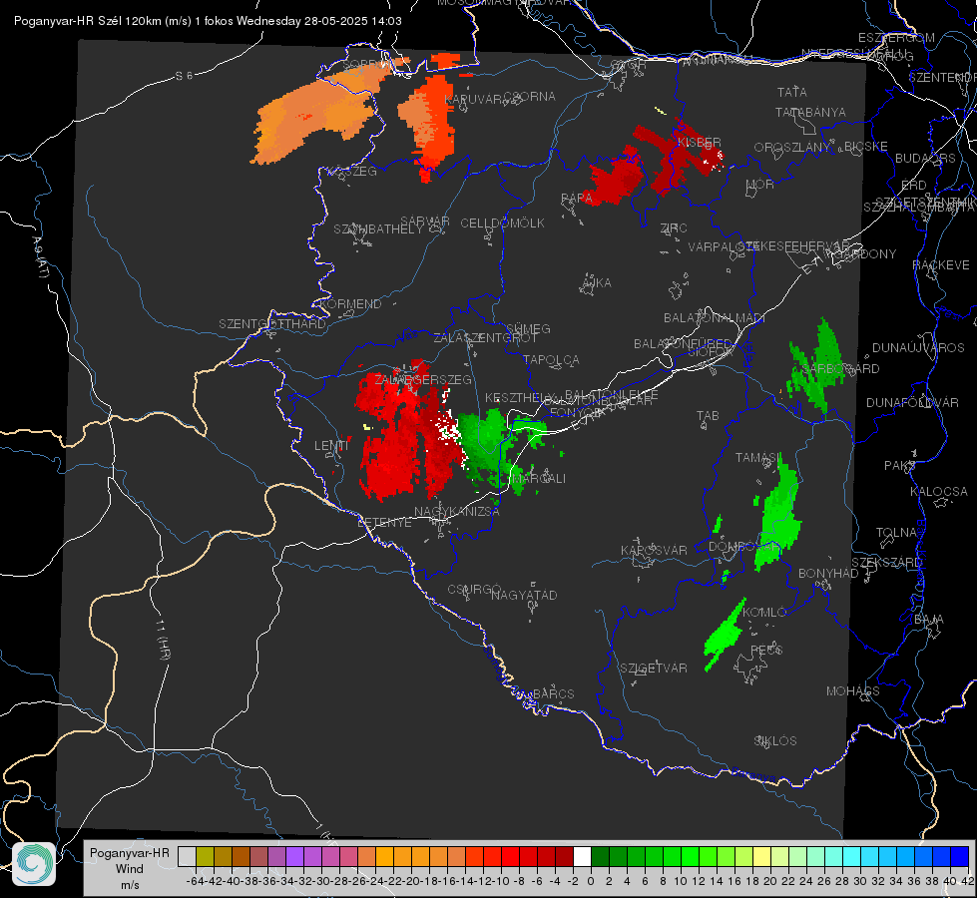The height and width of the screenshot is (898, 977).
Task: Click the CSURGÓ city label
Action: coord(474,590)
